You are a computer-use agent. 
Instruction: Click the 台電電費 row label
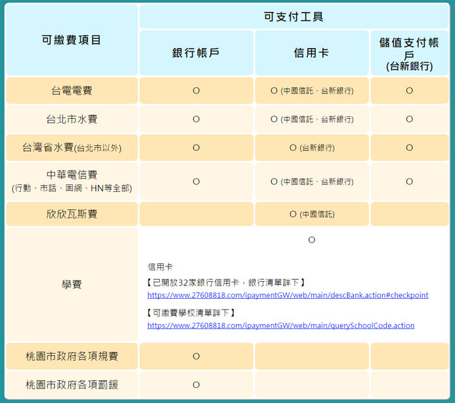71,90
